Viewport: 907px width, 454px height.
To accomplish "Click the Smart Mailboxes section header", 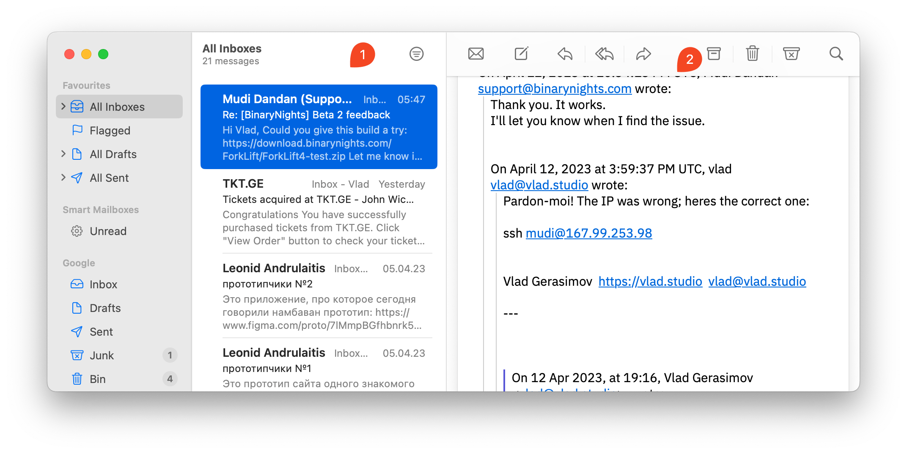I will click(x=101, y=210).
